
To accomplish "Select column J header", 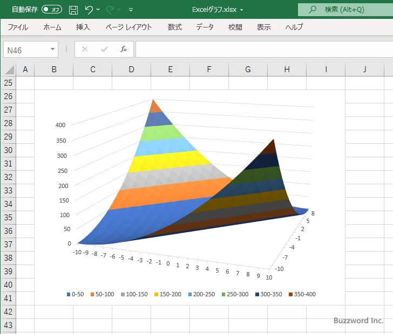I will pos(365,69).
